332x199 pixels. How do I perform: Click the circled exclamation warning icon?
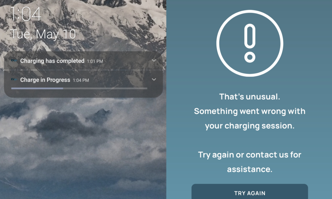pyautogui.click(x=250, y=43)
